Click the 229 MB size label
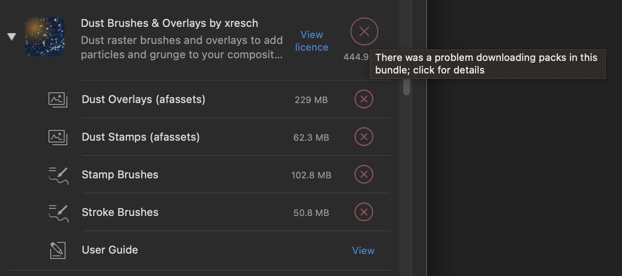 click(311, 99)
